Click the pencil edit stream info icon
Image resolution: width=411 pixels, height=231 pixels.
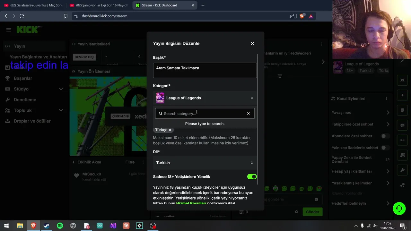402,61
